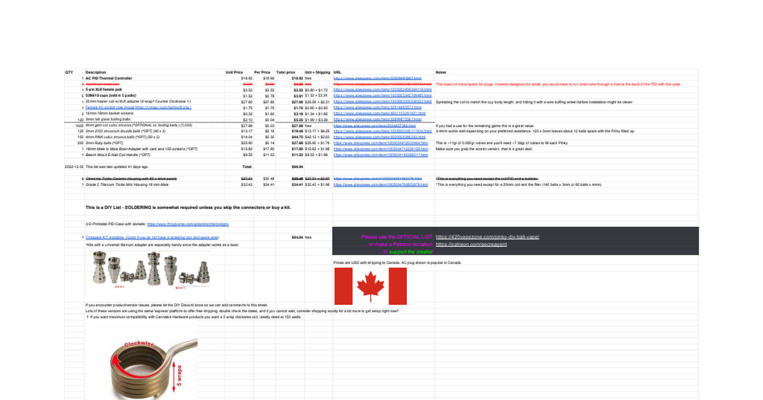Open URL for 18mm Male Bowl-Adapter
Screen dimensions: 763x400
click(383, 149)
